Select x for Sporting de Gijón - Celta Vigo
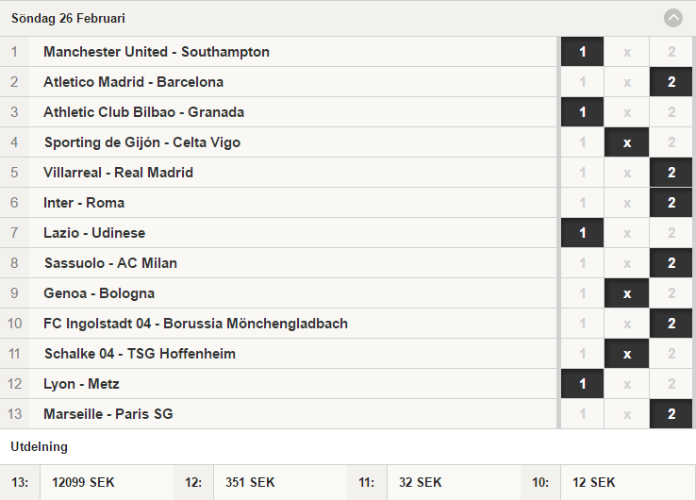This screenshot has width=696, height=500. (x=626, y=142)
